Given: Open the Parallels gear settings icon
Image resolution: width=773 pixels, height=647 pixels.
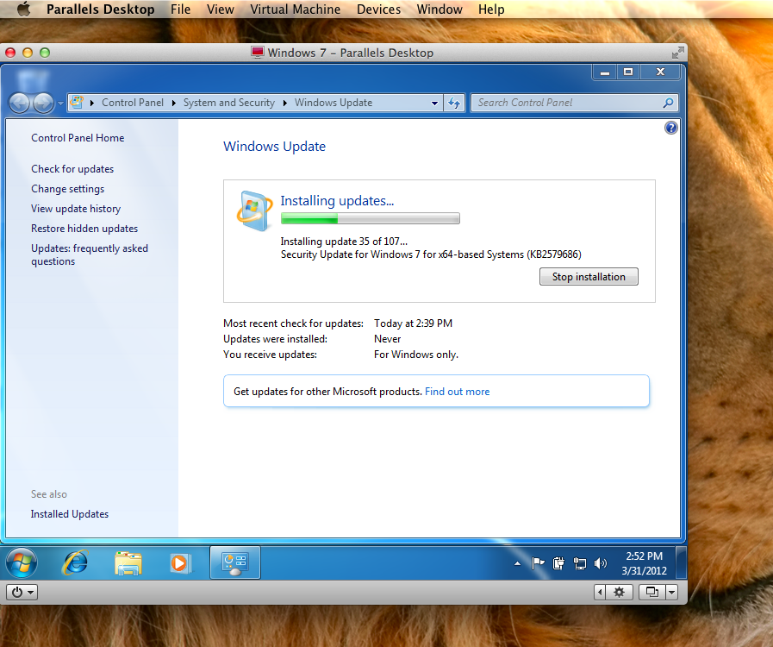Looking at the screenshot, I should click(x=620, y=592).
